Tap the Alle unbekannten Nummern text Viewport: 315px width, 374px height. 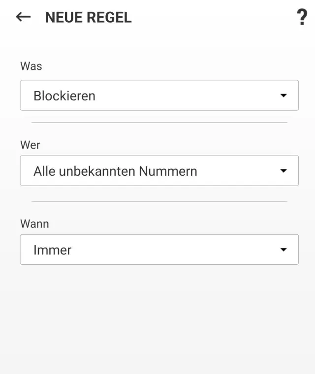pos(115,171)
